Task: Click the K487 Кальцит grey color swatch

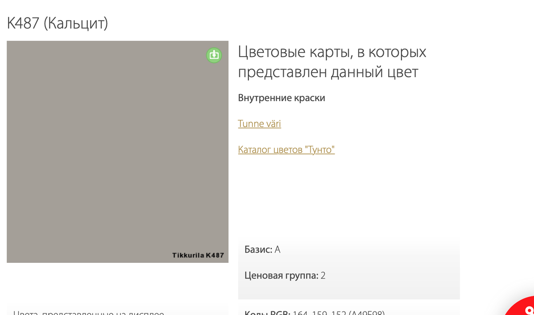Action: 117,151
